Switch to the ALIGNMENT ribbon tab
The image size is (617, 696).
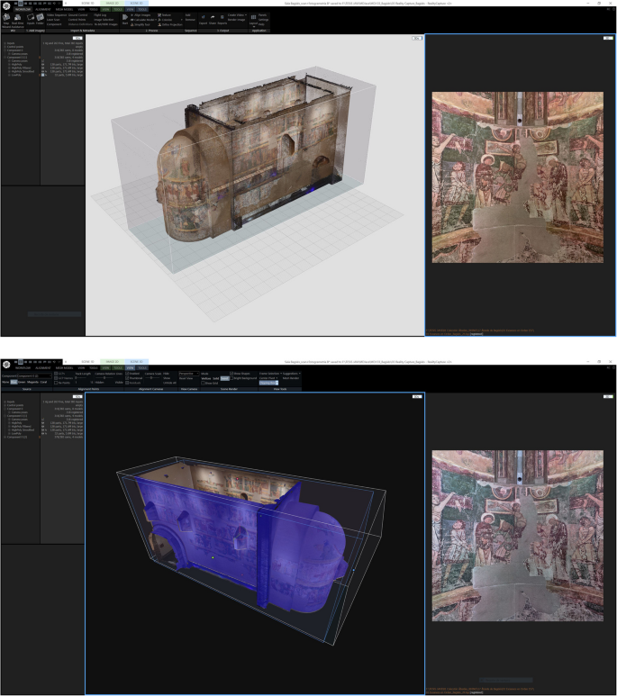(x=42, y=9)
